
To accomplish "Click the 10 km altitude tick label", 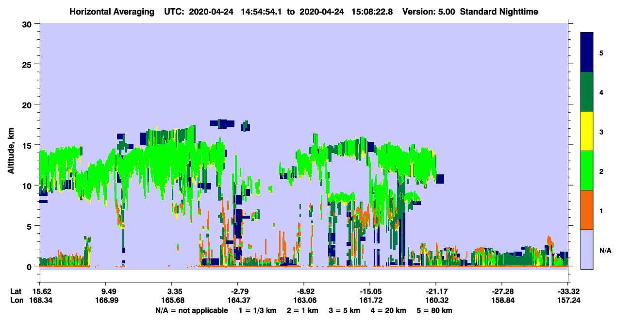I will pos(29,186).
